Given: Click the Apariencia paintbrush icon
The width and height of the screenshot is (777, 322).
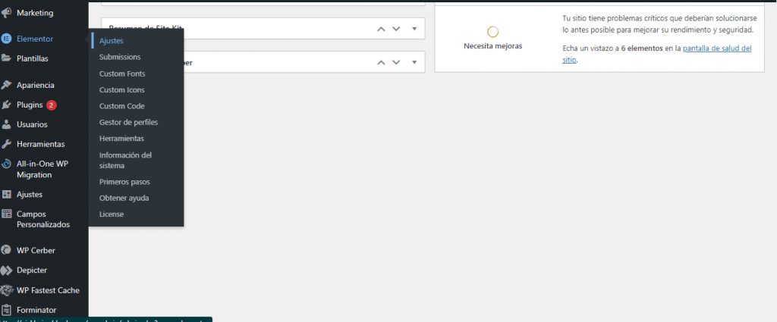Looking at the screenshot, I should 6,85.
